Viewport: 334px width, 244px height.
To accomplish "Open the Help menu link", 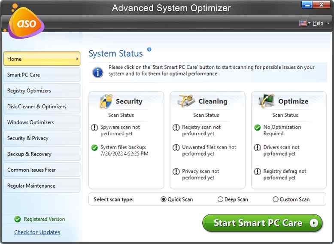I will pos(318,23).
